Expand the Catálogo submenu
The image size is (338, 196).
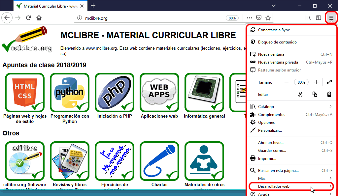[x=291, y=106]
